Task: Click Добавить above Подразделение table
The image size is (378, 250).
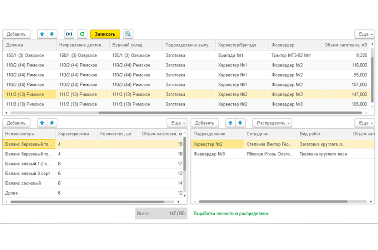Action: click(x=205, y=123)
